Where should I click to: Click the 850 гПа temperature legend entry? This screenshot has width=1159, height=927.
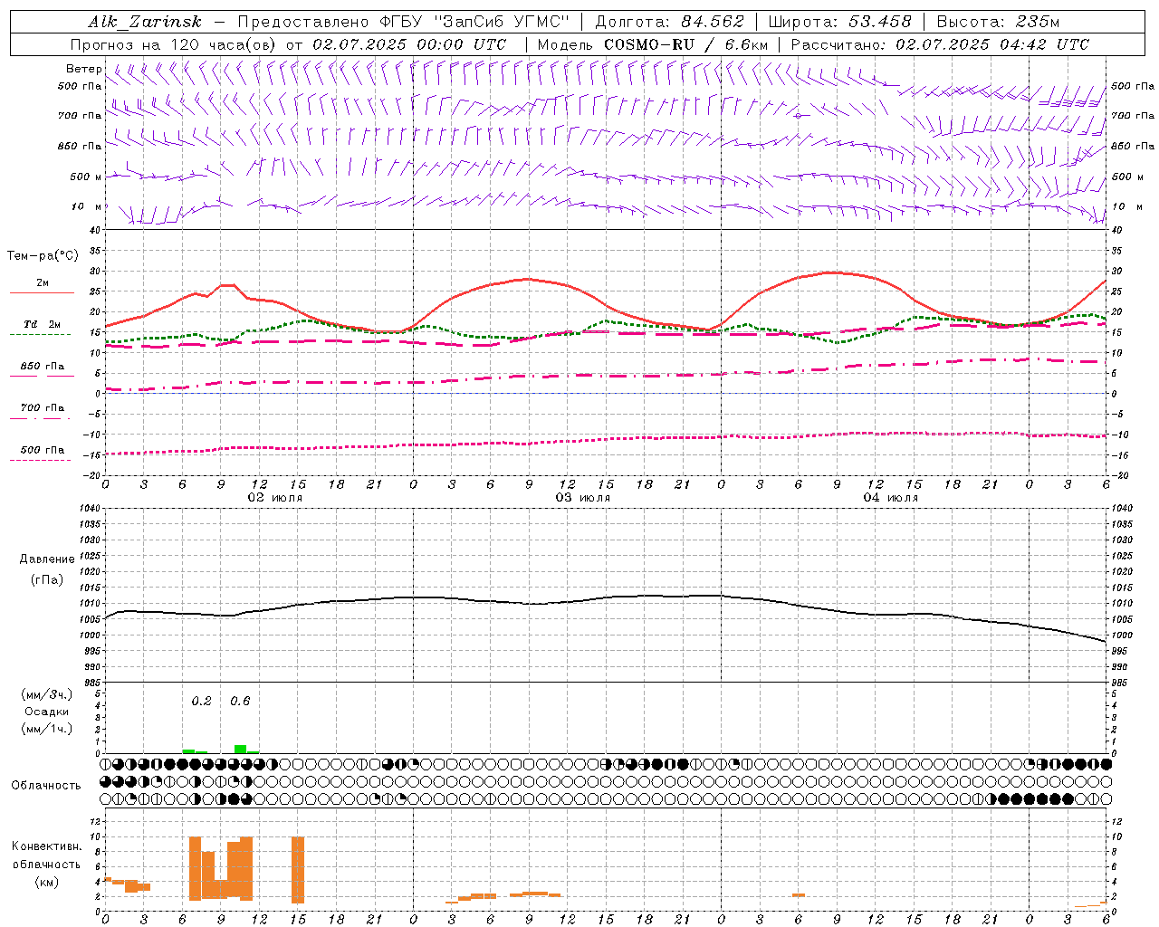click(x=43, y=367)
